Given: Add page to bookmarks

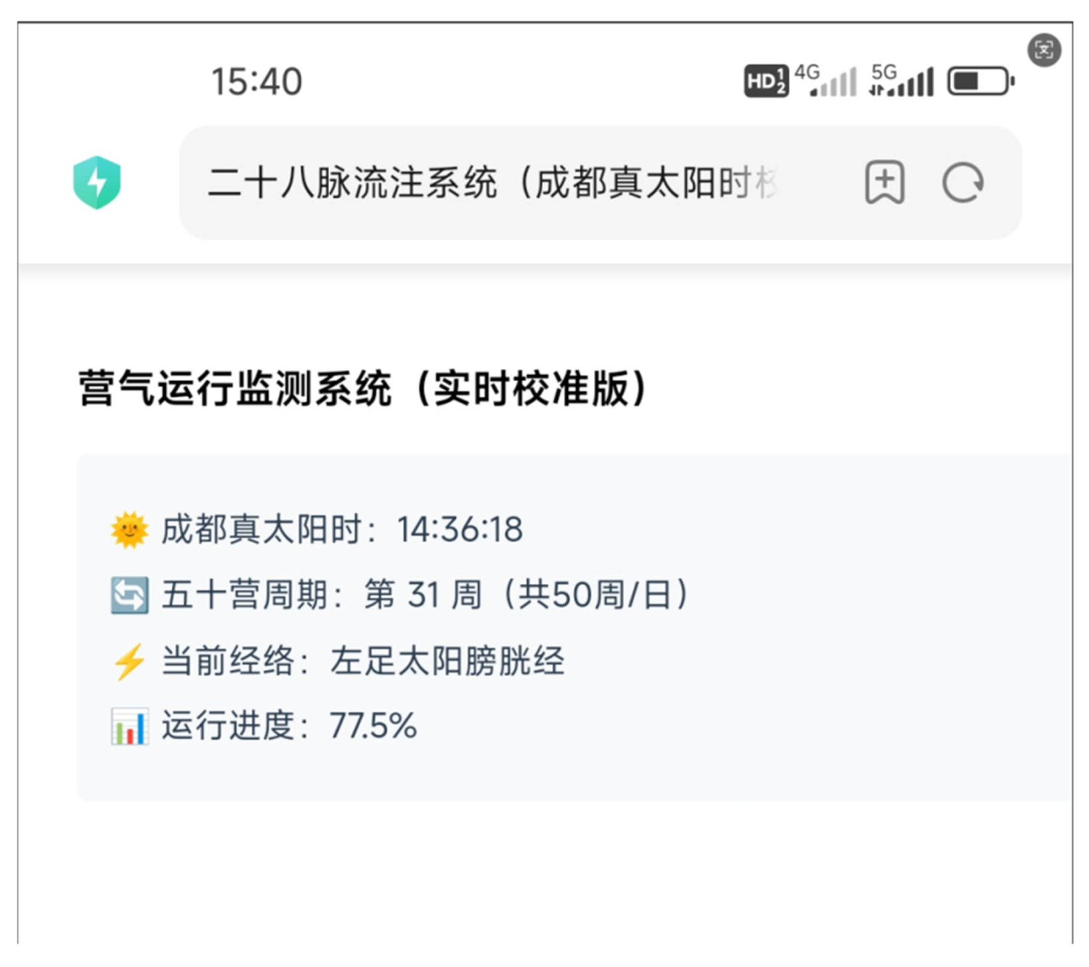Looking at the screenshot, I should click(x=884, y=182).
